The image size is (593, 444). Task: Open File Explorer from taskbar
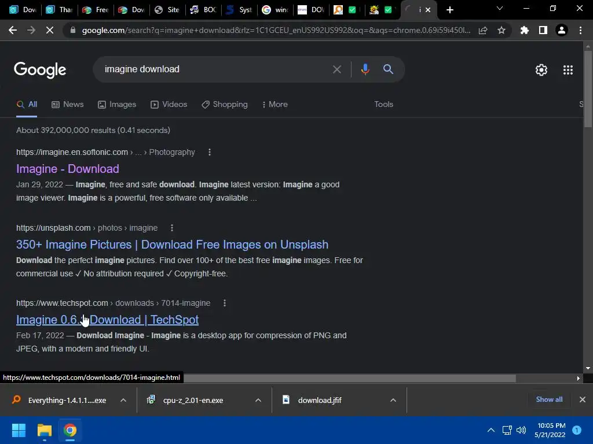(44, 430)
